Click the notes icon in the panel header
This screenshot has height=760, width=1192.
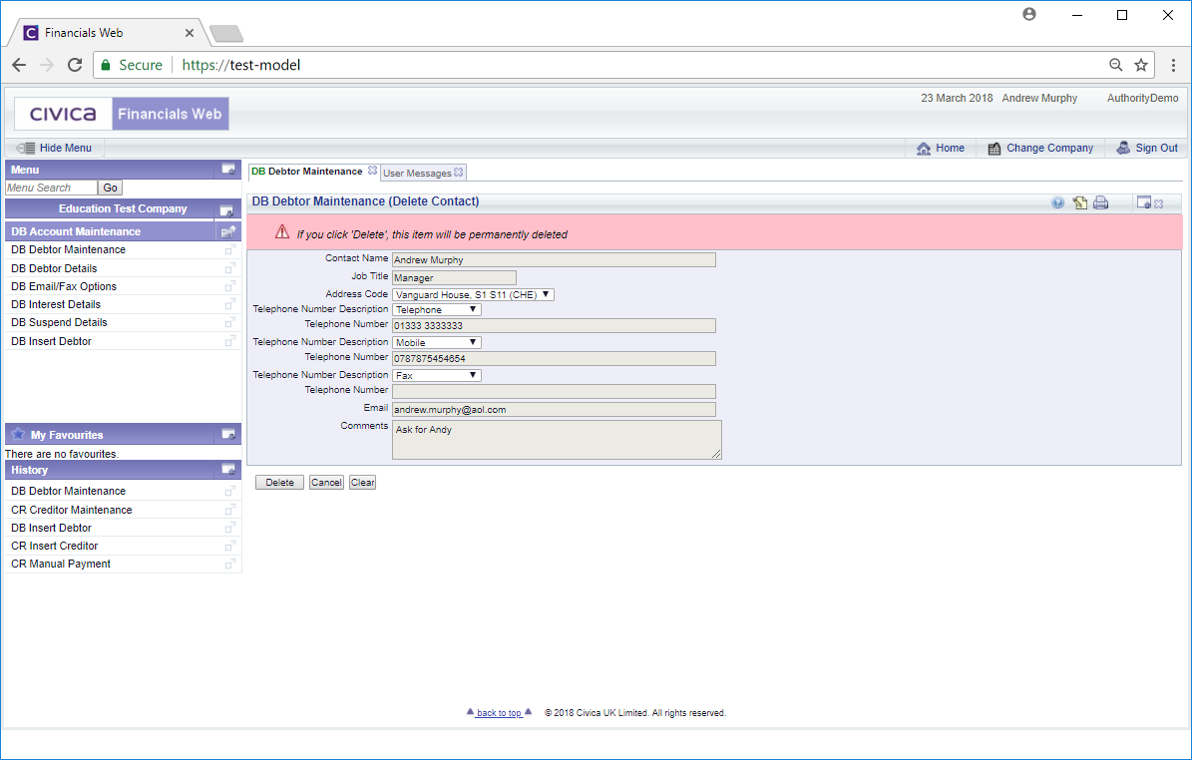1079,202
